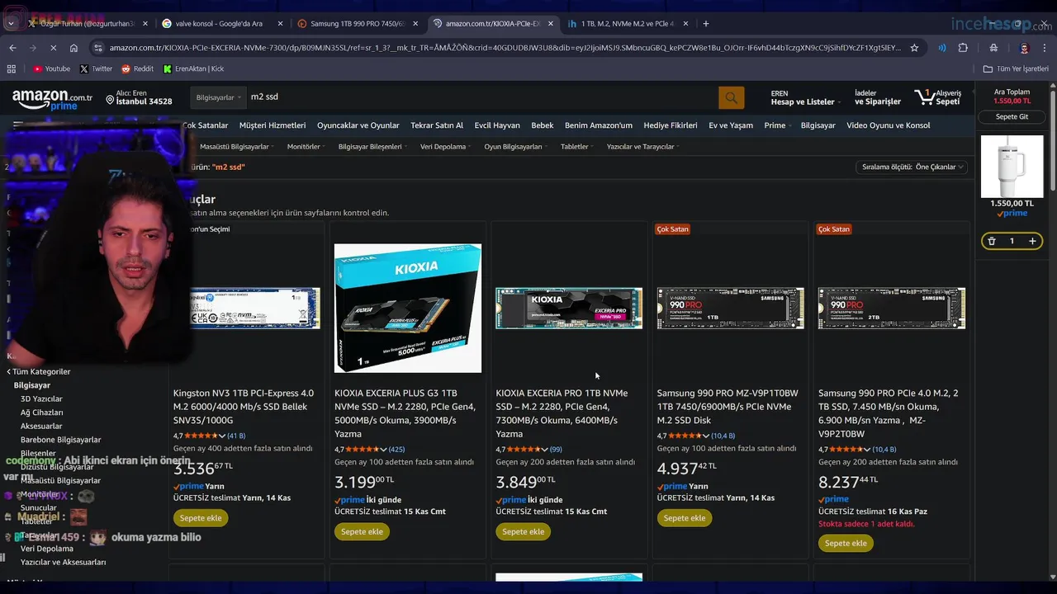Screen dimensions: 1057x594
Task: Click the Amazon.com.tr prime logo
Action: [x=52, y=101]
